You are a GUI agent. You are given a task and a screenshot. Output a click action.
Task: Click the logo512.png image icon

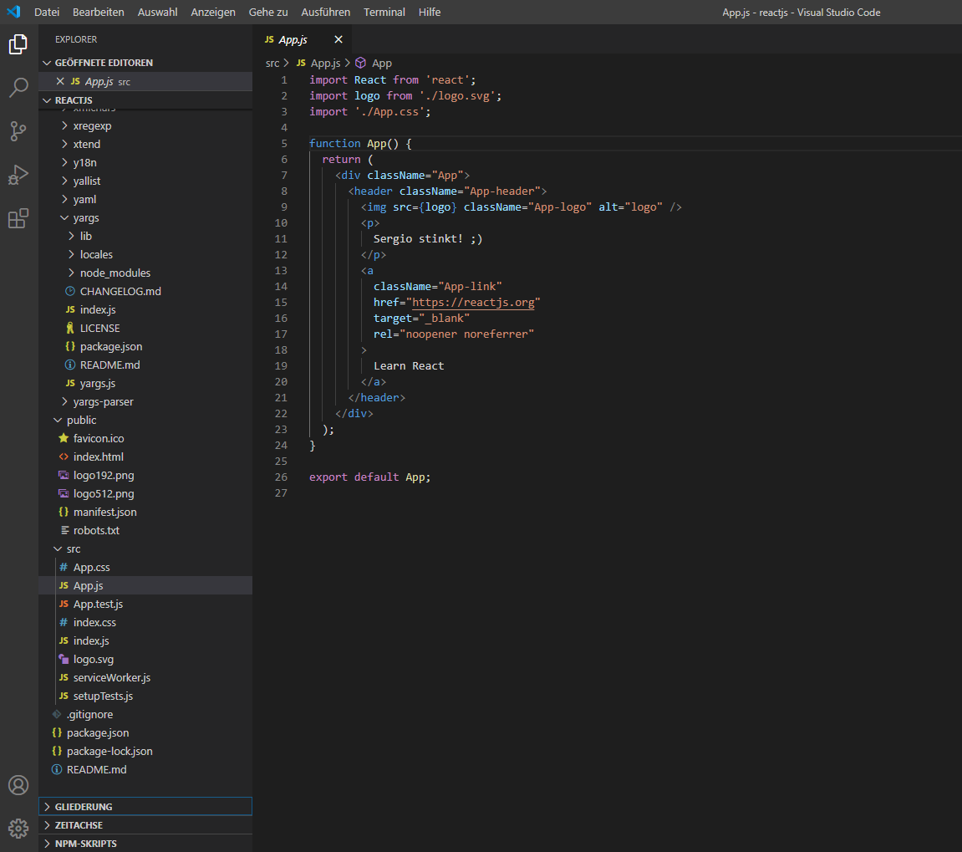click(64, 493)
